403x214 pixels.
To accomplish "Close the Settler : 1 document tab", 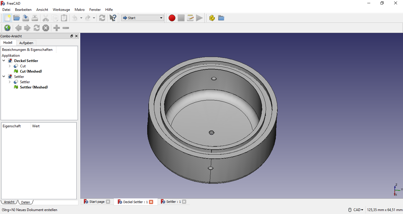I will [184, 202].
